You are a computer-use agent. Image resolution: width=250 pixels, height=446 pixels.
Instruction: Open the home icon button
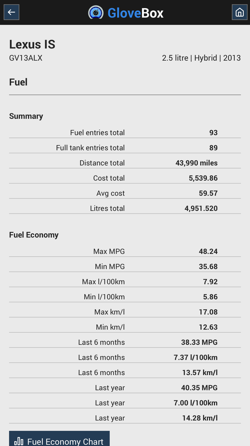click(239, 12)
